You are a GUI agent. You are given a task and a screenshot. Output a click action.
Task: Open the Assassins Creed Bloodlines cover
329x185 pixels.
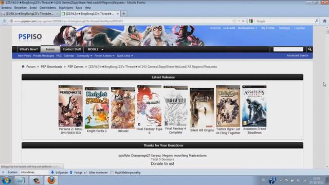[254, 106]
